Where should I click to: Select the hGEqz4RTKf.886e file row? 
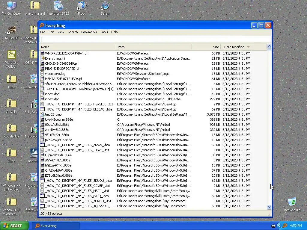point(153,165)
